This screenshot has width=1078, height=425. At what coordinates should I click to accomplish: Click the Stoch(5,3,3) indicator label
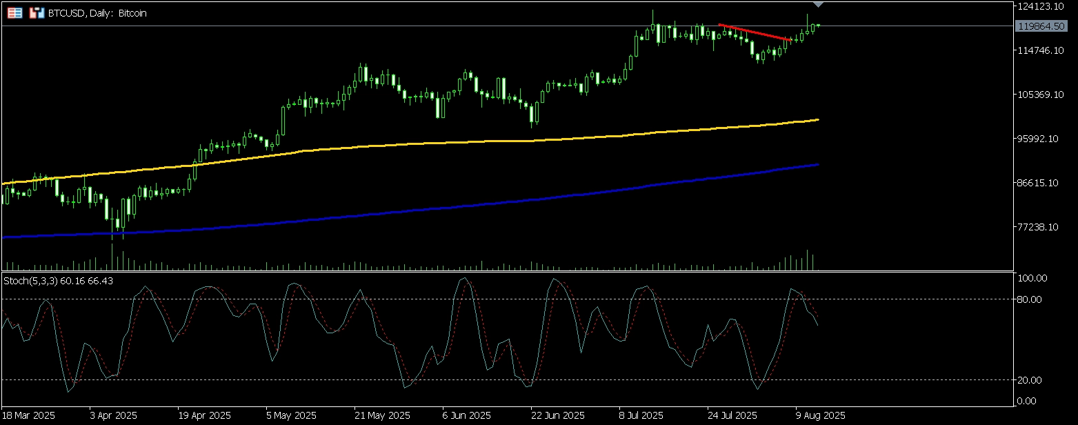point(59,281)
